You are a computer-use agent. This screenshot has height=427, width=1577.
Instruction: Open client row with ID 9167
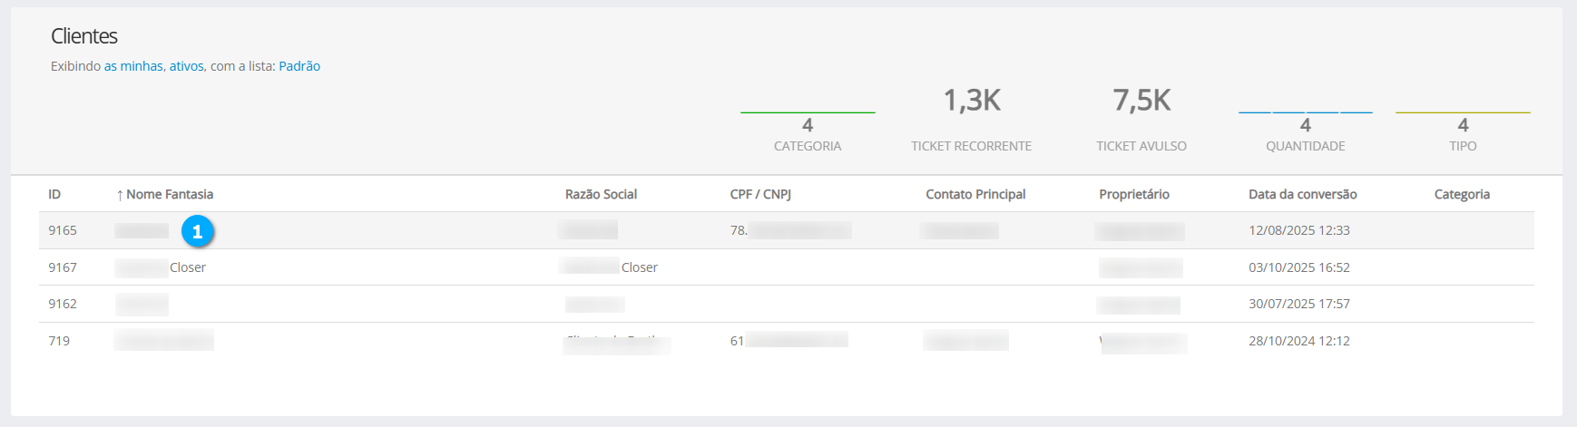[63, 267]
